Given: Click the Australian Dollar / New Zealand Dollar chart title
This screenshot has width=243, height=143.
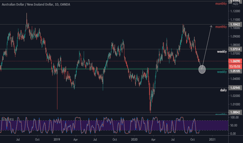Looking at the screenshot, I should click(x=36, y=4).
